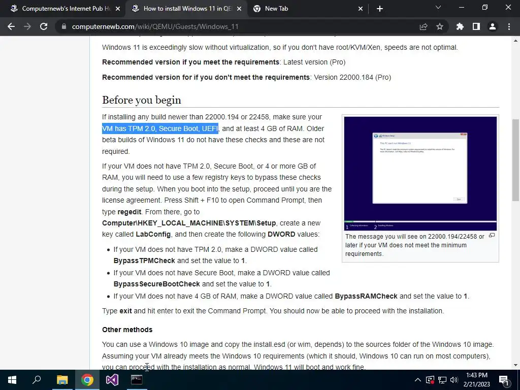Open network settings from the tray
Image resolution: width=520 pixels, height=390 pixels.
pyautogui.click(x=442, y=380)
